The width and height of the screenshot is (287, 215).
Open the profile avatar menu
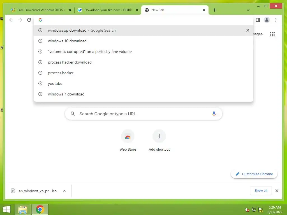click(x=267, y=20)
